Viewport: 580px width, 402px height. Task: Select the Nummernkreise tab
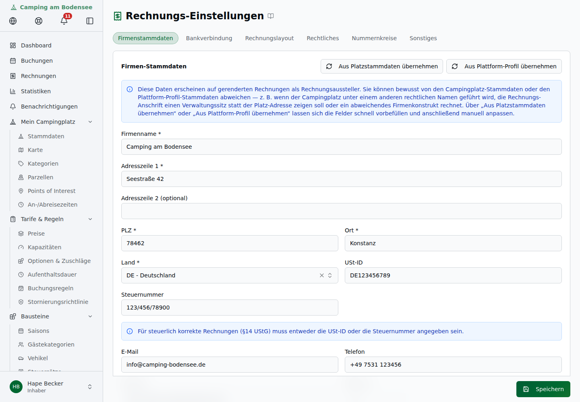[x=374, y=38]
